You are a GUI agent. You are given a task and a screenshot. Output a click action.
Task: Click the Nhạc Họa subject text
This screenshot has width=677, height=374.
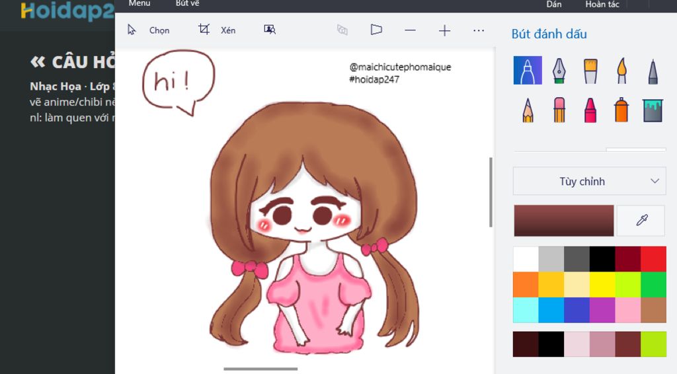coord(56,87)
